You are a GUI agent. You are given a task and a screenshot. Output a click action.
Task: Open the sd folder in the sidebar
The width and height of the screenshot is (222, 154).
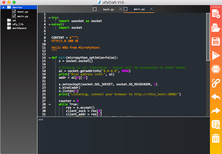point(14,20)
